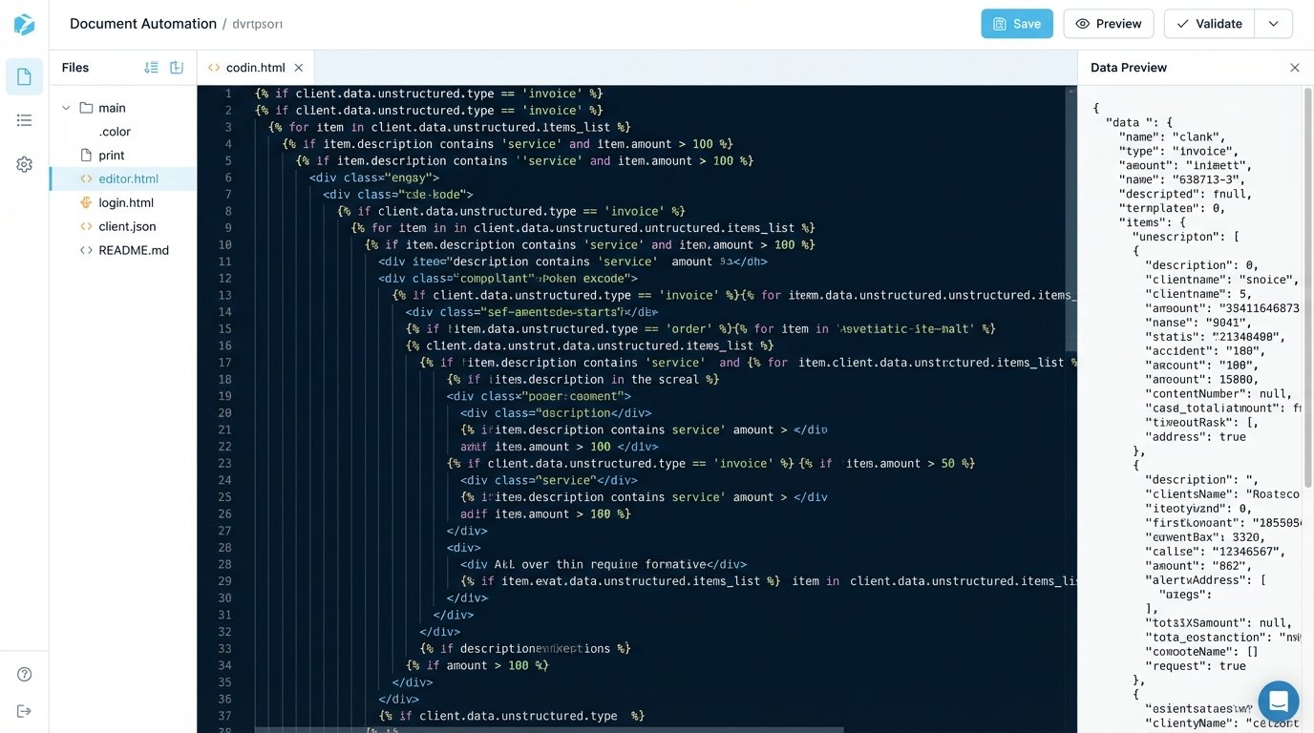1314x733 pixels.
Task: Click the app logo in top-left corner
Action: 24,24
